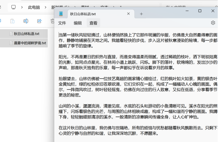Click 此电脑 in the address breadcrumb
Viewport: 218px width, 142px height.
(x=34, y=7)
